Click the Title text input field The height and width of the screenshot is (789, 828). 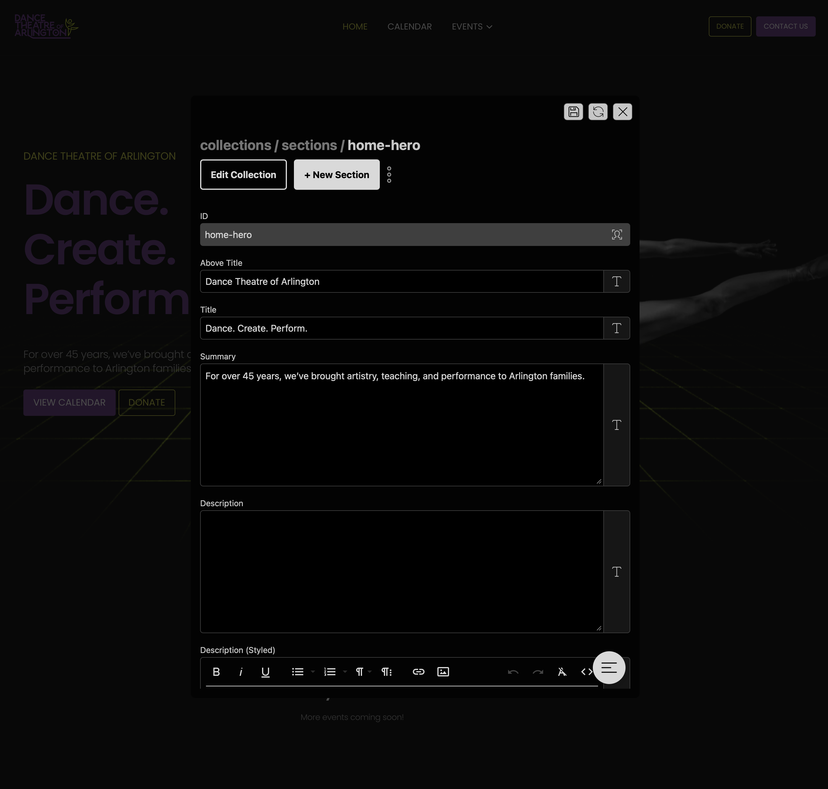[x=402, y=328]
